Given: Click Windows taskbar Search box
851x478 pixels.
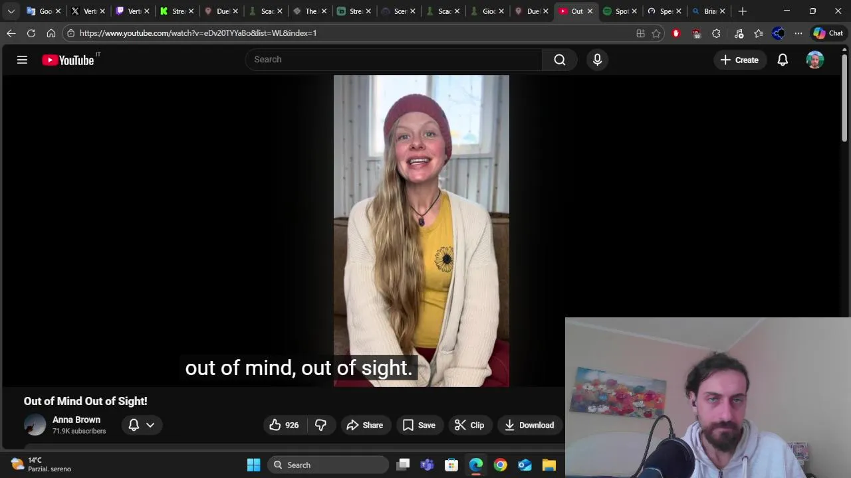Looking at the screenshot, I should point(328,465).
